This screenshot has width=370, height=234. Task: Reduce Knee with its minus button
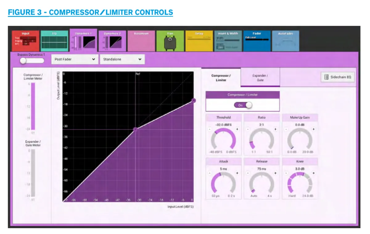tap(286, 173)
